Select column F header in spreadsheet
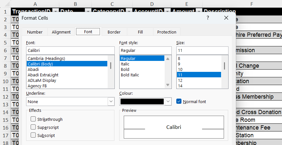Image resolution: width=282 pixels, height=145 pixels. [251, 4]
